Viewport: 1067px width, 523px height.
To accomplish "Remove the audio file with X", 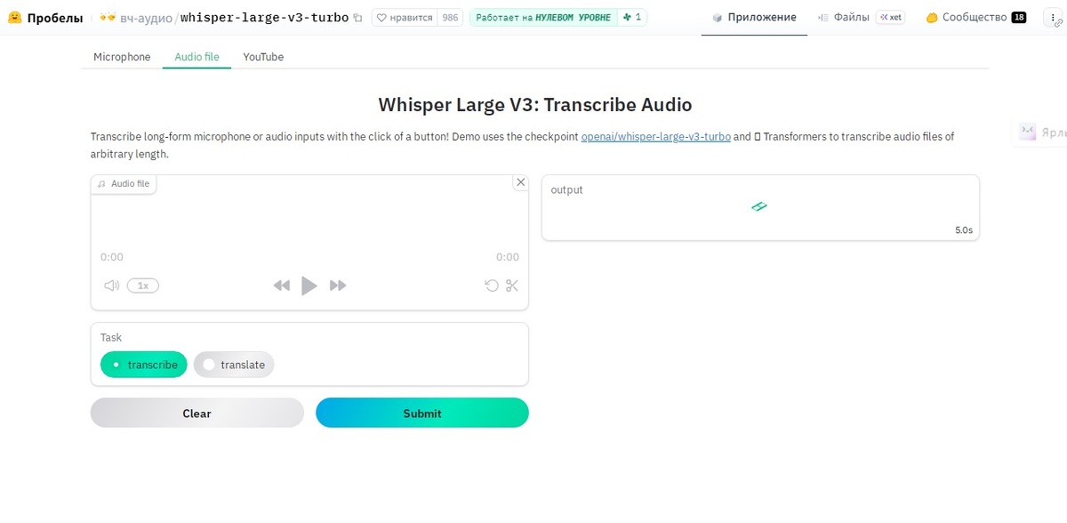I will click(521, 182).
